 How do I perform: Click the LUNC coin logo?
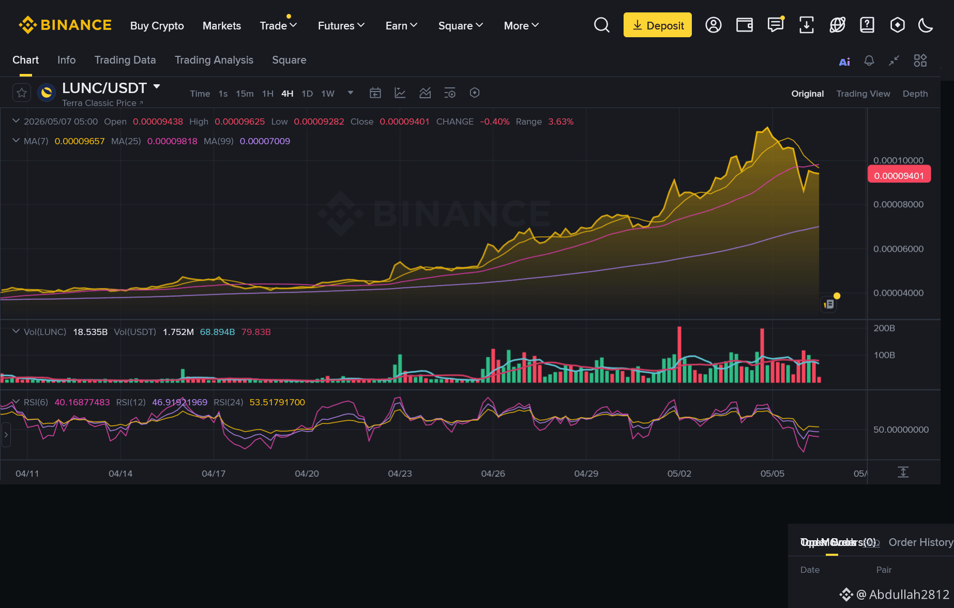pyautogui.click(x=47, y=93)
